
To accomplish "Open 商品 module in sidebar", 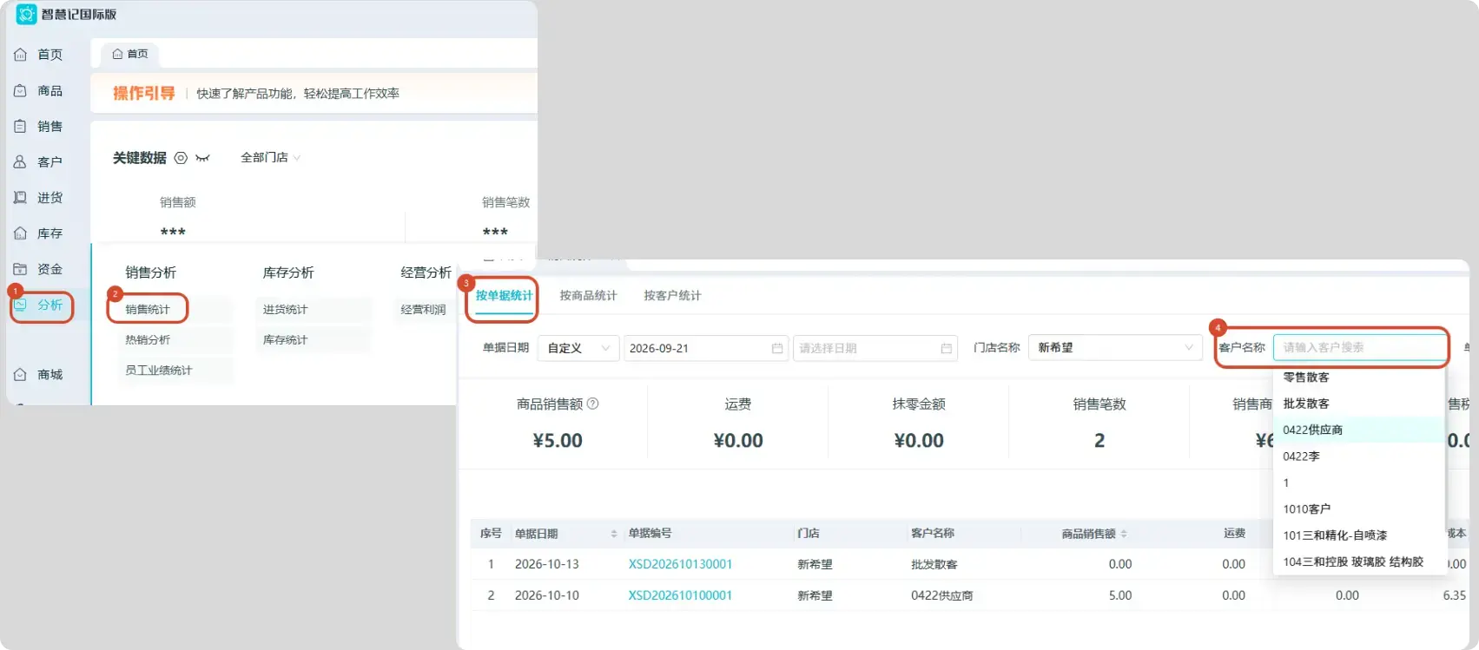I will pyautogui.click(x=39, y=91).
